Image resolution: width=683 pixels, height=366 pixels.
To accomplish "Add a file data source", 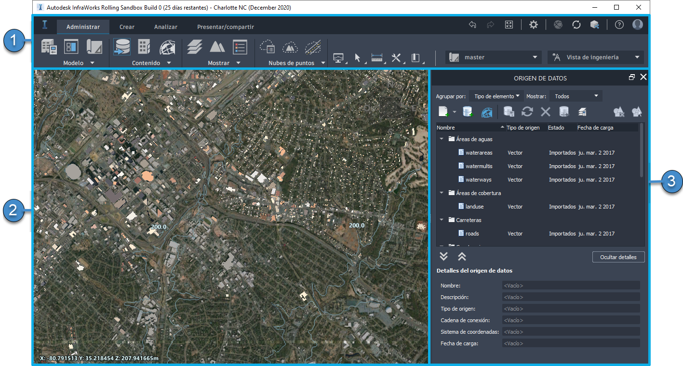I will coord(444,112).
